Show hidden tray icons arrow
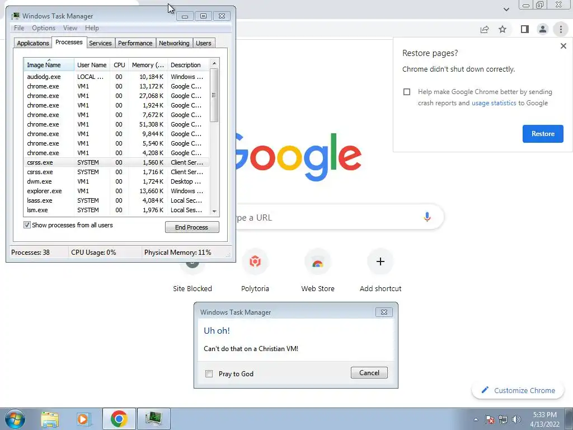573x430 pixels. pos(476,420)
